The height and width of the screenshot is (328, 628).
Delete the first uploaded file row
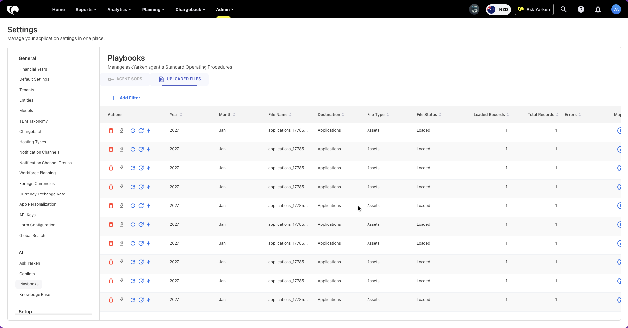coord(111,131)
